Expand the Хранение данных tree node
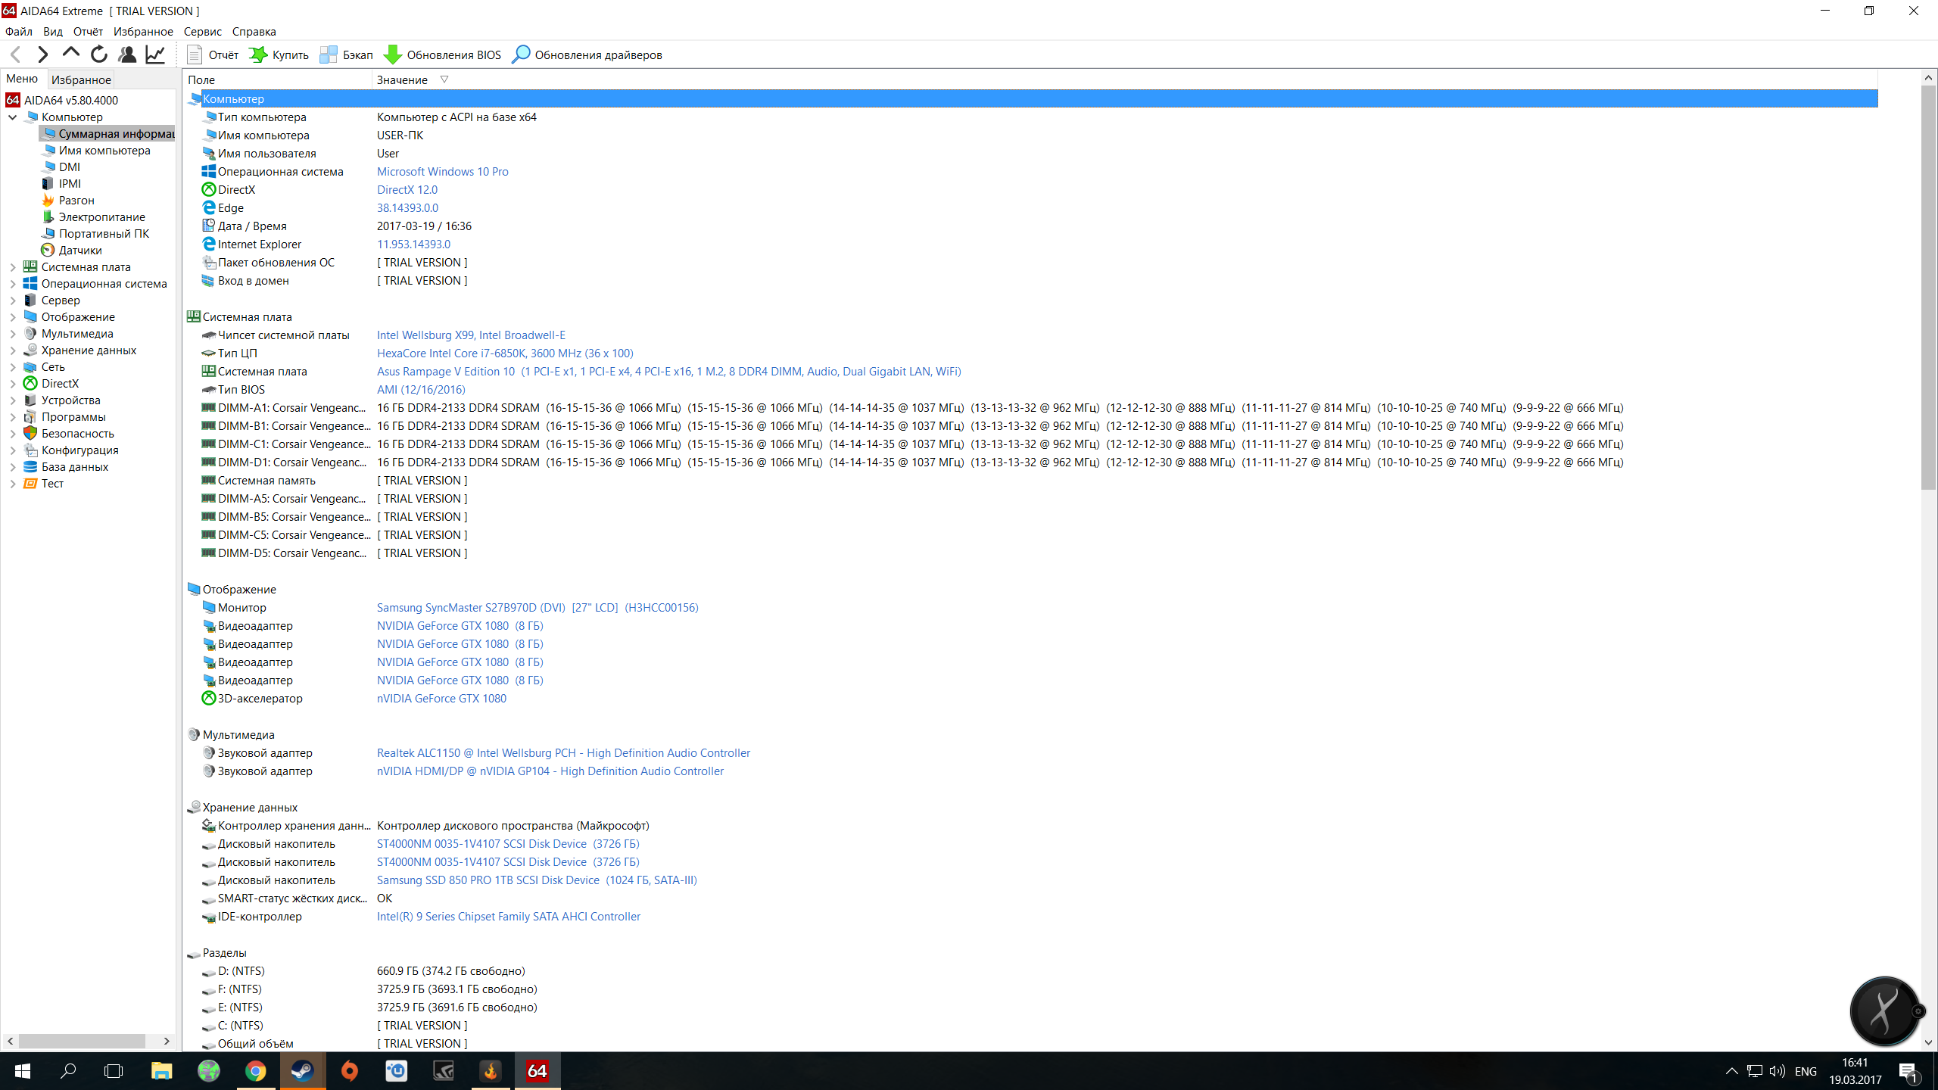1938x1090 pixels. 12,350
